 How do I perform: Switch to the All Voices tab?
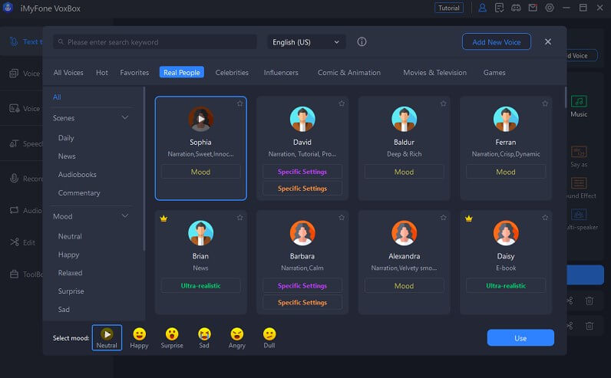[x=68, y=72]
